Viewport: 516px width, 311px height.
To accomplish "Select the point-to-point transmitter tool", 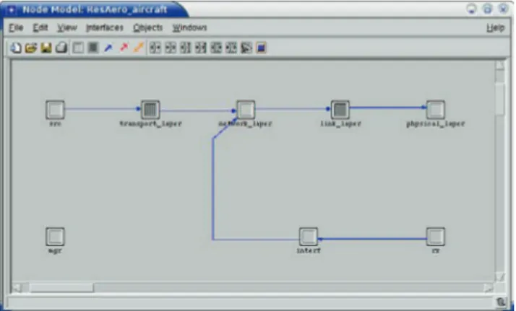I will [x=171, y=48].
